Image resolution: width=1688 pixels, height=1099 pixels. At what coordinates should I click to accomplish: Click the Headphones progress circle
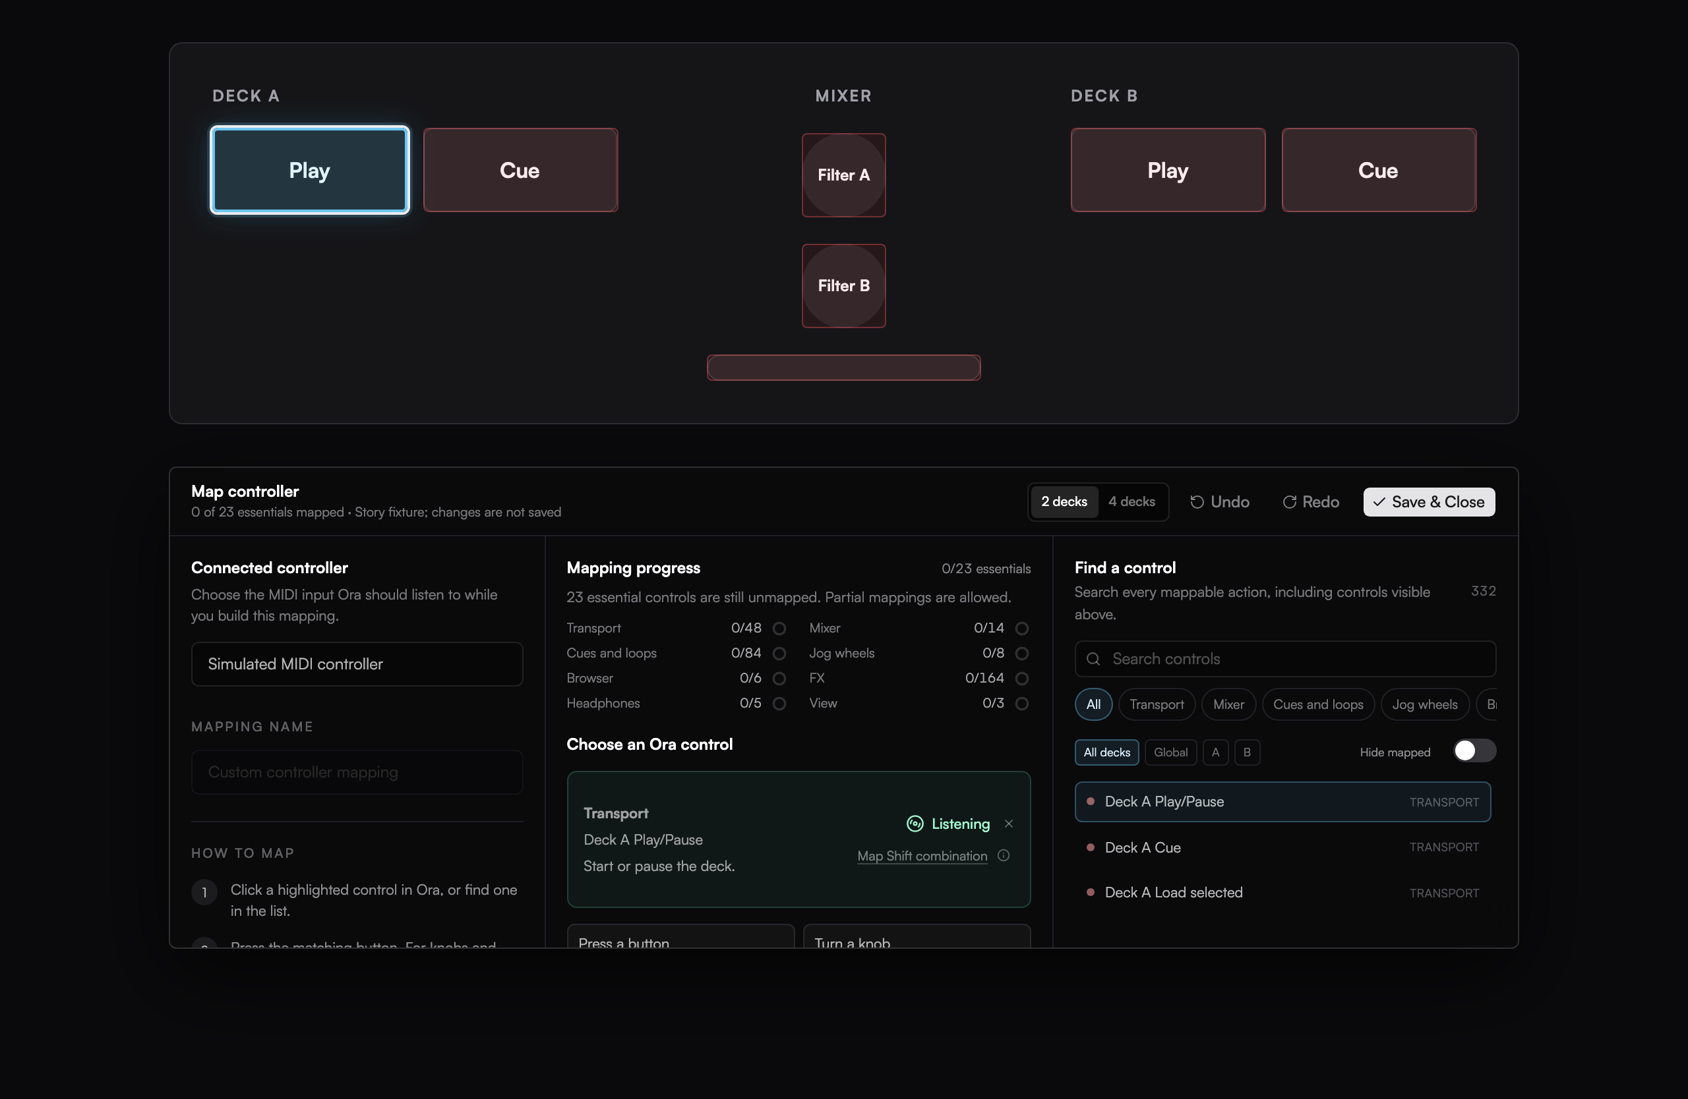[779, 704]
